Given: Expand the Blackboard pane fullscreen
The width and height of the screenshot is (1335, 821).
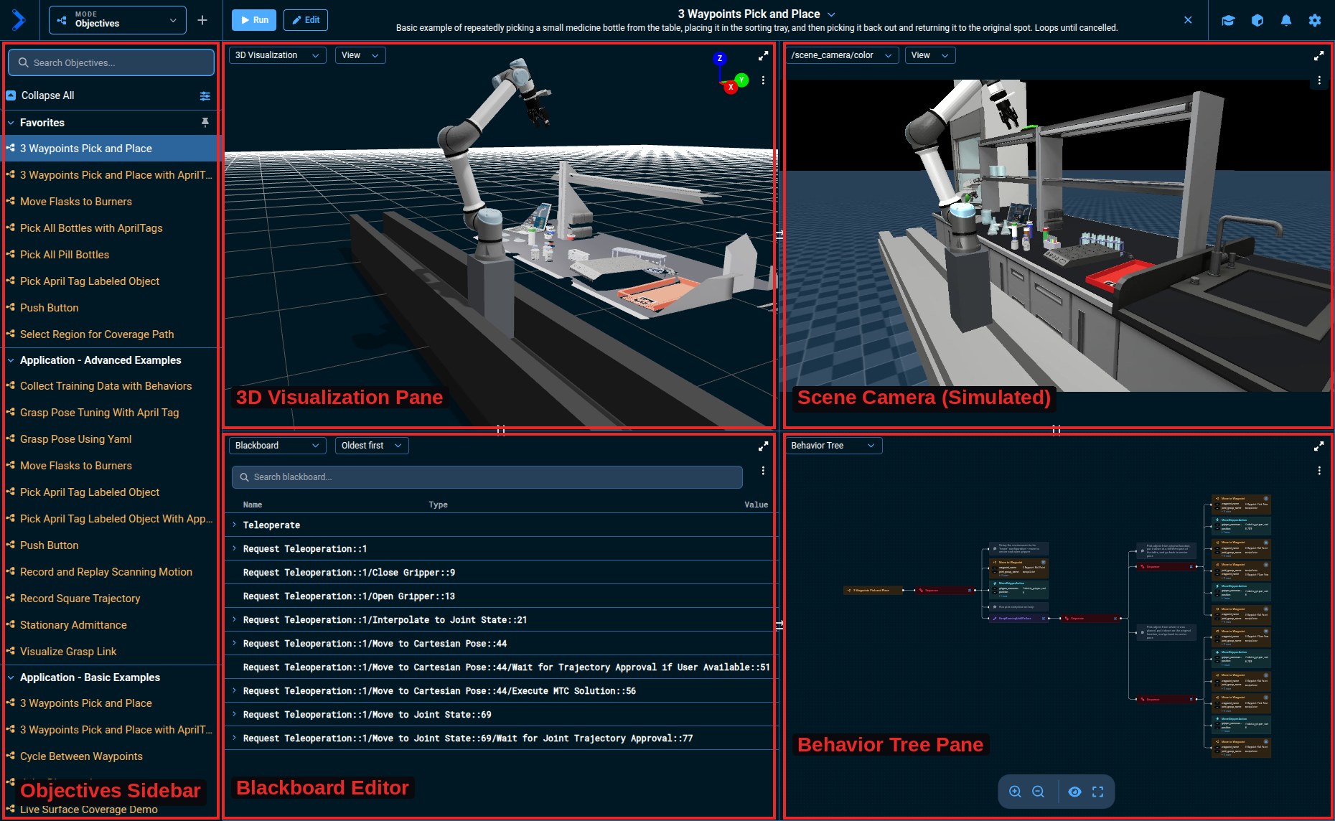Looking at the screenshot, I should pyautogui.click(x=763, y=446).
